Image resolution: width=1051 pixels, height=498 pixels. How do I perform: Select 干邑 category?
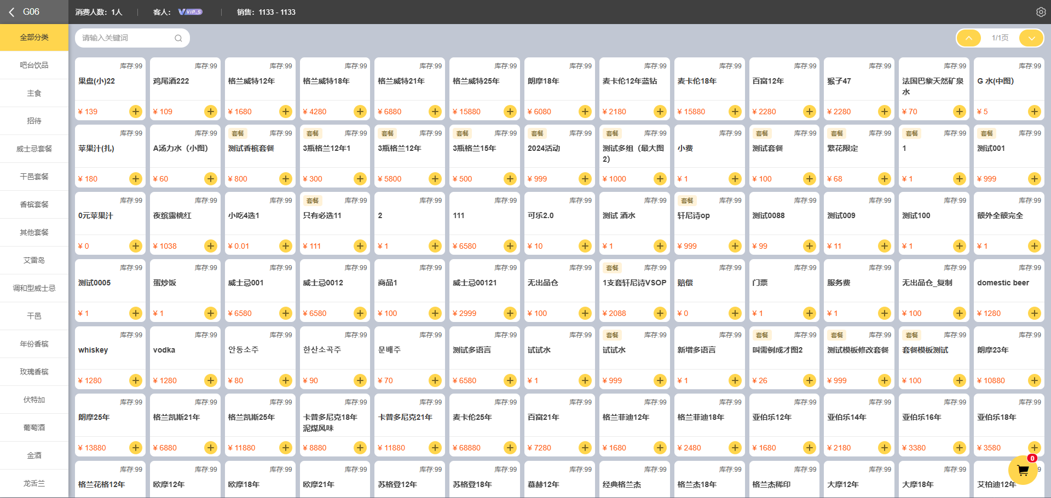tap(34, 316)
